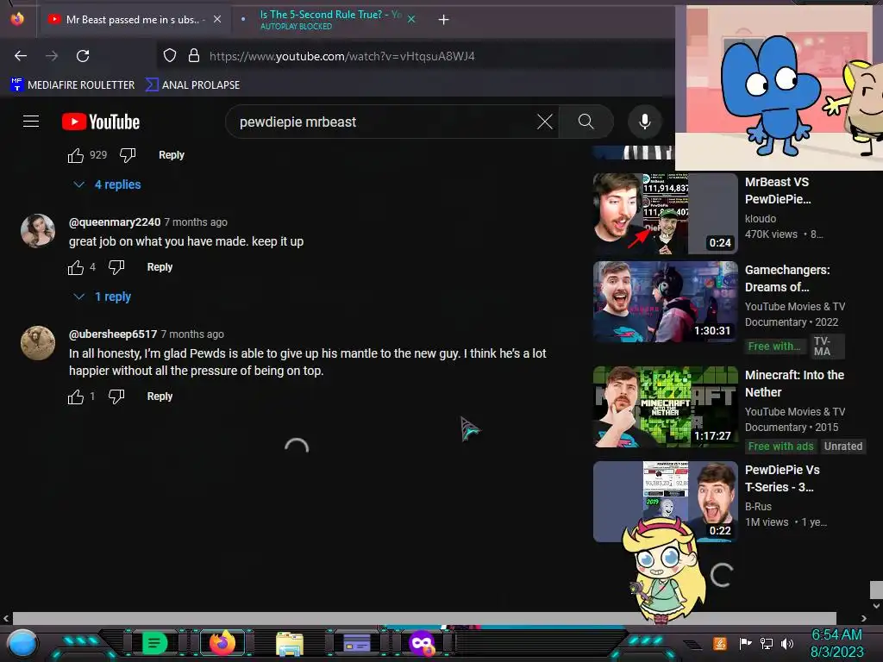The image size is (883, 662).
Task: Click the vertical scrollbar down arrow
Action: coord(876,606)
